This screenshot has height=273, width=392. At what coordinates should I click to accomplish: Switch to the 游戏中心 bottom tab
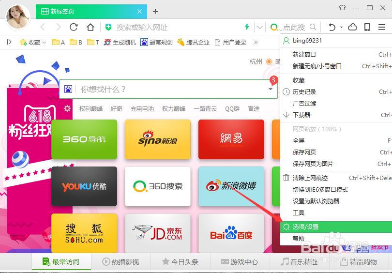tap(240, 262)
